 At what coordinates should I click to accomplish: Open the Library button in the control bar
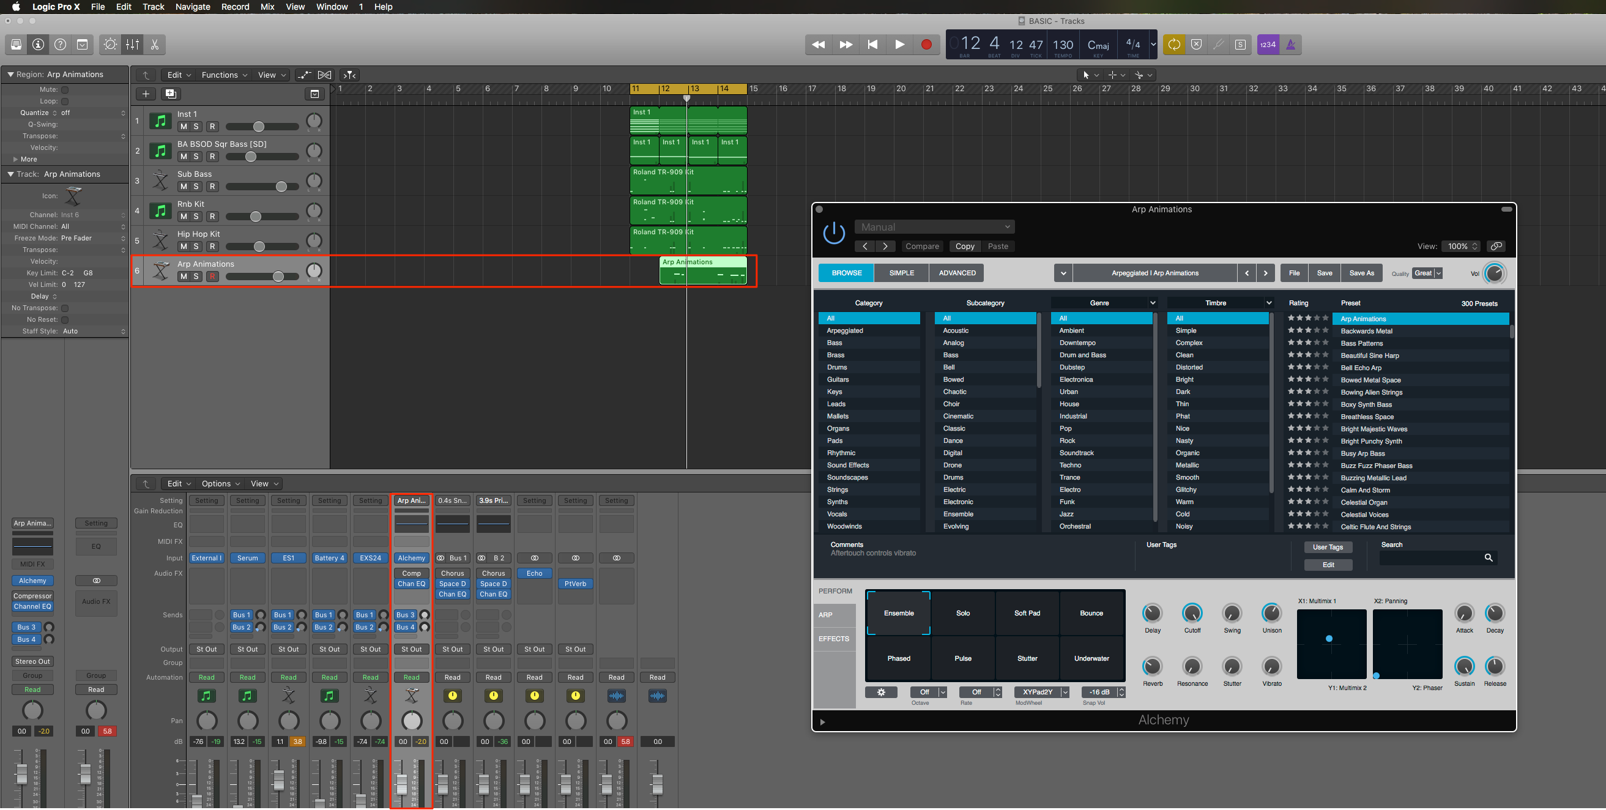coord(16,44)
